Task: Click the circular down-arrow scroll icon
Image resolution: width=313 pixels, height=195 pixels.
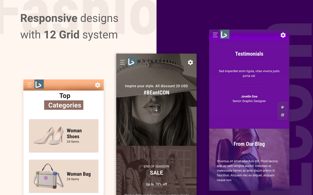Action: [156, 110]
